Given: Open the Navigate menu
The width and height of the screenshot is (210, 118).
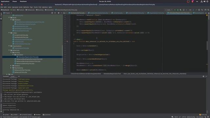Looking at the screenshot, I should 15,7.
